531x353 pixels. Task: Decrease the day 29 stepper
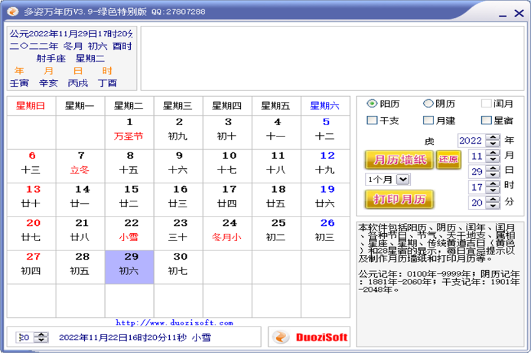click(x=493, y=174)
